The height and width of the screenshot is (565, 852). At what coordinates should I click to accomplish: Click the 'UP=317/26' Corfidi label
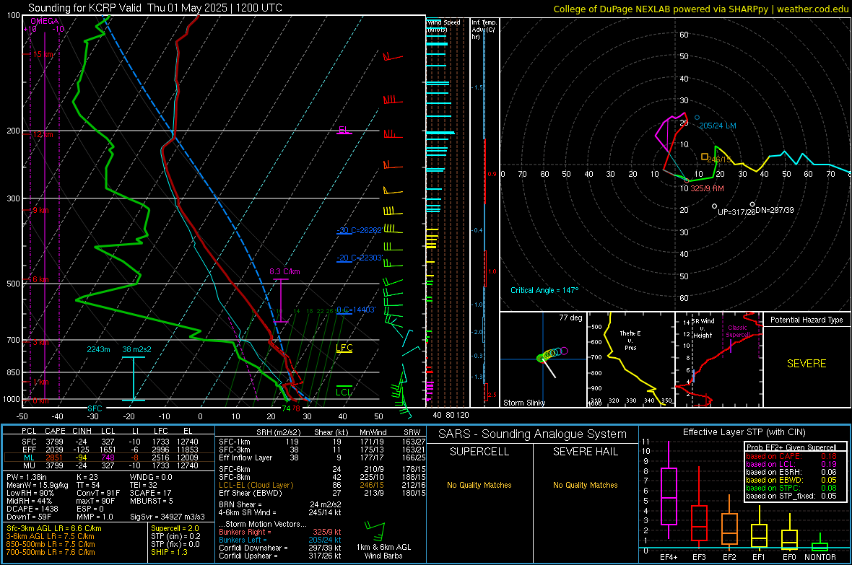coord(736,212)
